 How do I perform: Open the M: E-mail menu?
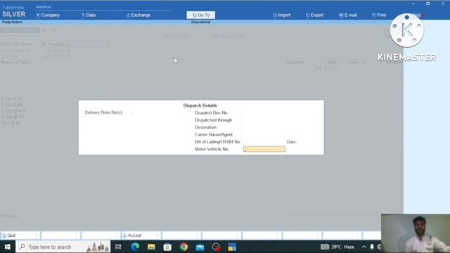(348, 15)
